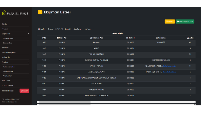The height and width of the screenshot is (113, 201).
Task: Show more for ACİL KAÇIŞ KAPILARI description
Action: point(169,72)
